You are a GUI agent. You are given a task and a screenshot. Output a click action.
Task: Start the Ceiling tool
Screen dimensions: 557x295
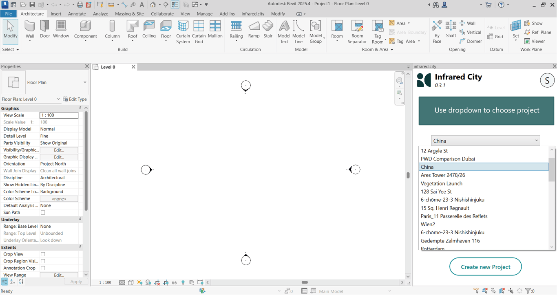point(149,29)
